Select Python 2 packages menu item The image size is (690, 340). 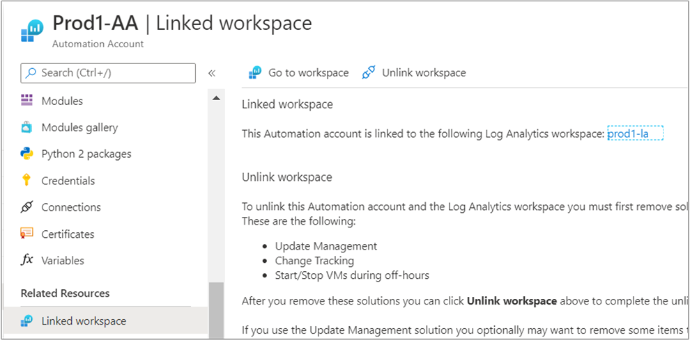pyautogui.click(x=86, y=154)
